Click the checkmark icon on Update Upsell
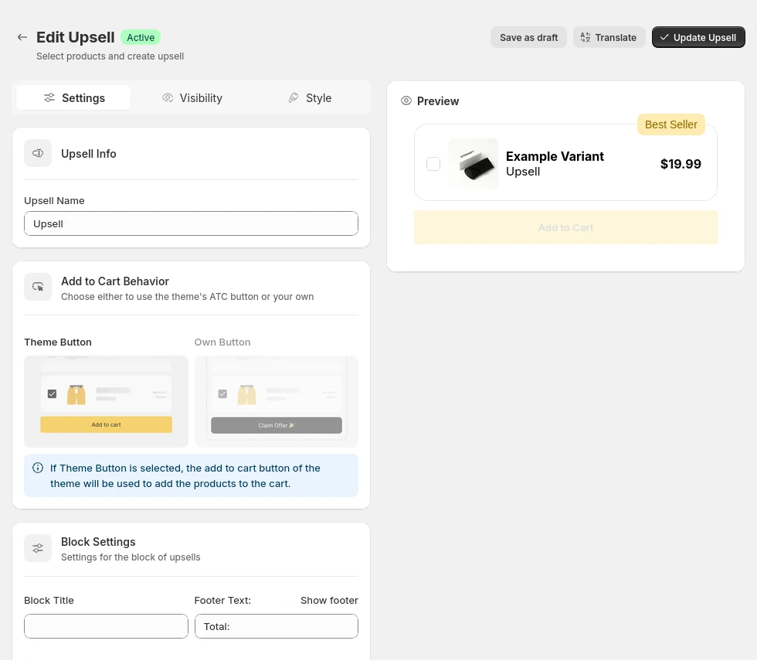Viewport: 757px width, 661px height. pyautogui.click(x=664, y=37)
